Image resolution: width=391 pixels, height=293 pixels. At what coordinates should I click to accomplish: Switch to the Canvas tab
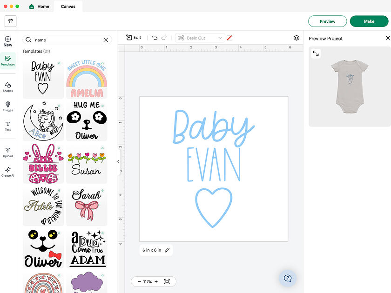pos(68,7)
